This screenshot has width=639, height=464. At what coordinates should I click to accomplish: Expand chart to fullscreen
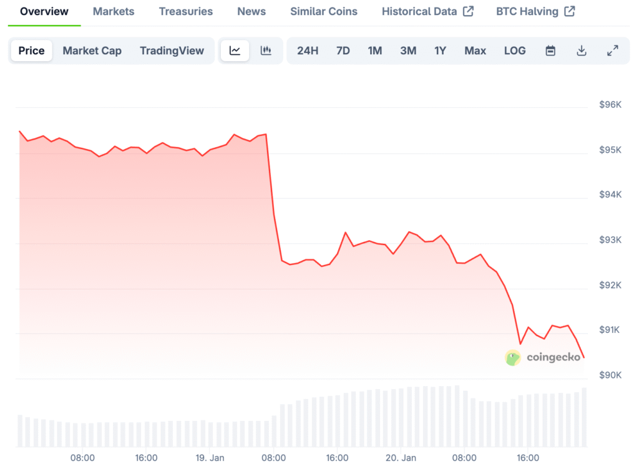point(613,51)
